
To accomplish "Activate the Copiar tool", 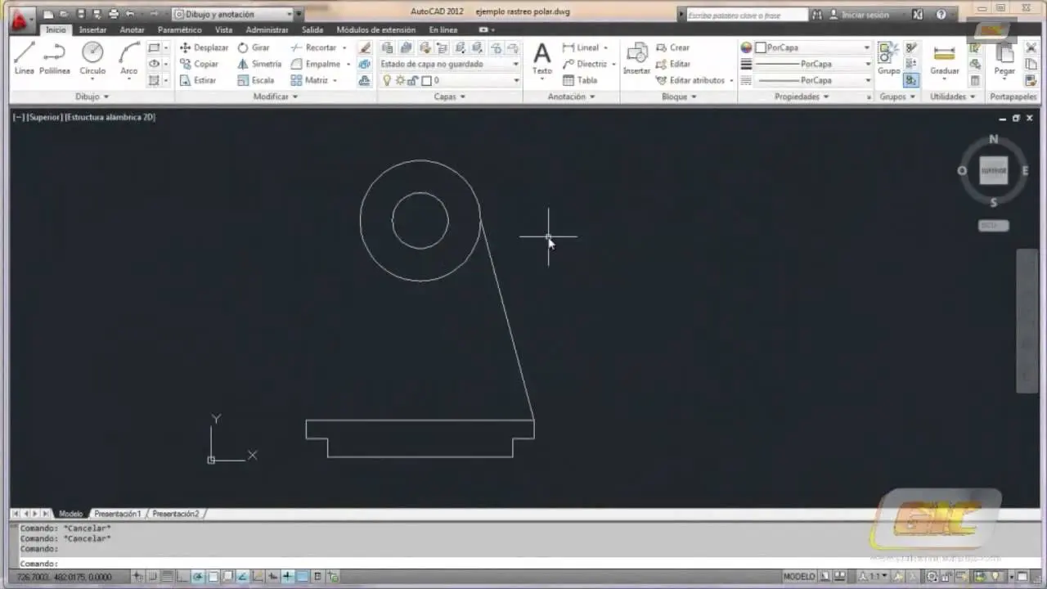I will pos(199,64).
